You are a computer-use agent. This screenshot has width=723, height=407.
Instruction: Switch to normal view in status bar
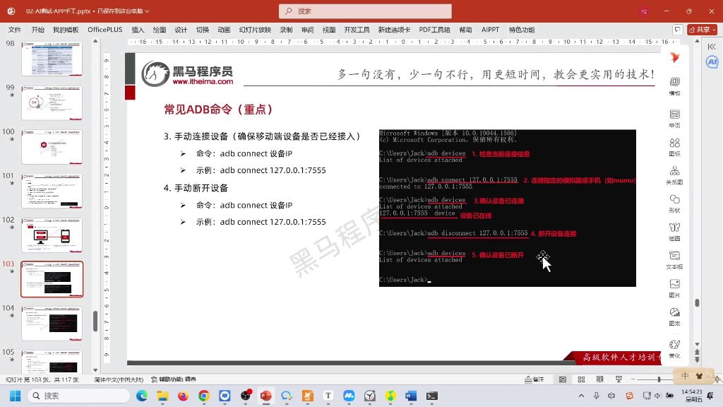[563, 379]
